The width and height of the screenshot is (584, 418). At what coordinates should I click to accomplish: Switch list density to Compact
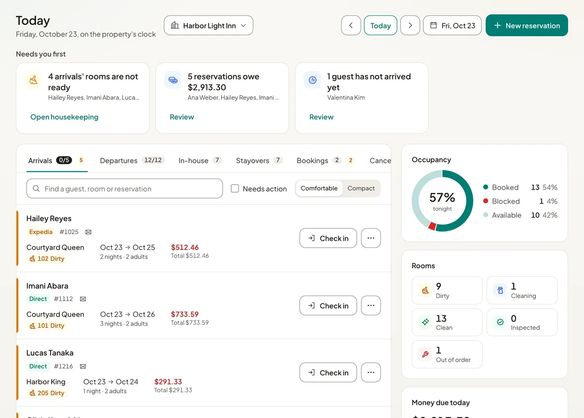(x=362, y=188)
